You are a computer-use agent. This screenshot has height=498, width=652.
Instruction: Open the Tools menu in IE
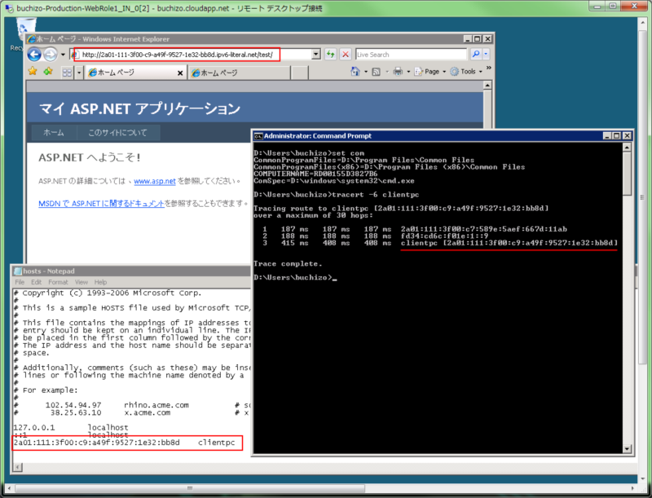click(466, 72)
